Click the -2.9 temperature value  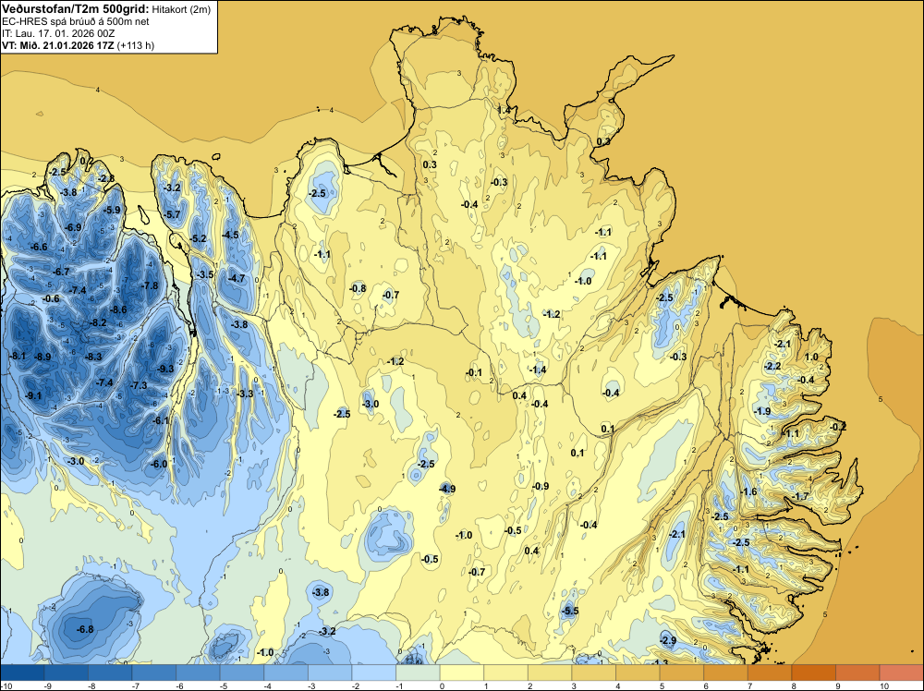(x=668, y=640)
